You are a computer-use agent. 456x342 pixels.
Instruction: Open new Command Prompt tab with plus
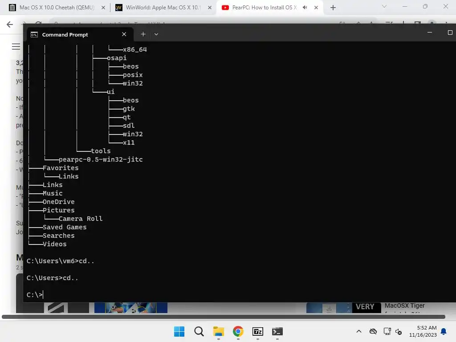143,34
